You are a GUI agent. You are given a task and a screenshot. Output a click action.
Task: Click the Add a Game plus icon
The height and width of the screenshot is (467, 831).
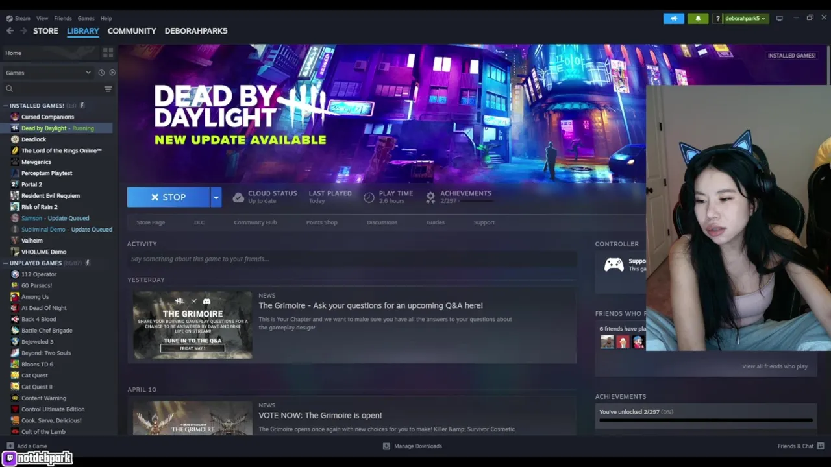click(10, 446)
